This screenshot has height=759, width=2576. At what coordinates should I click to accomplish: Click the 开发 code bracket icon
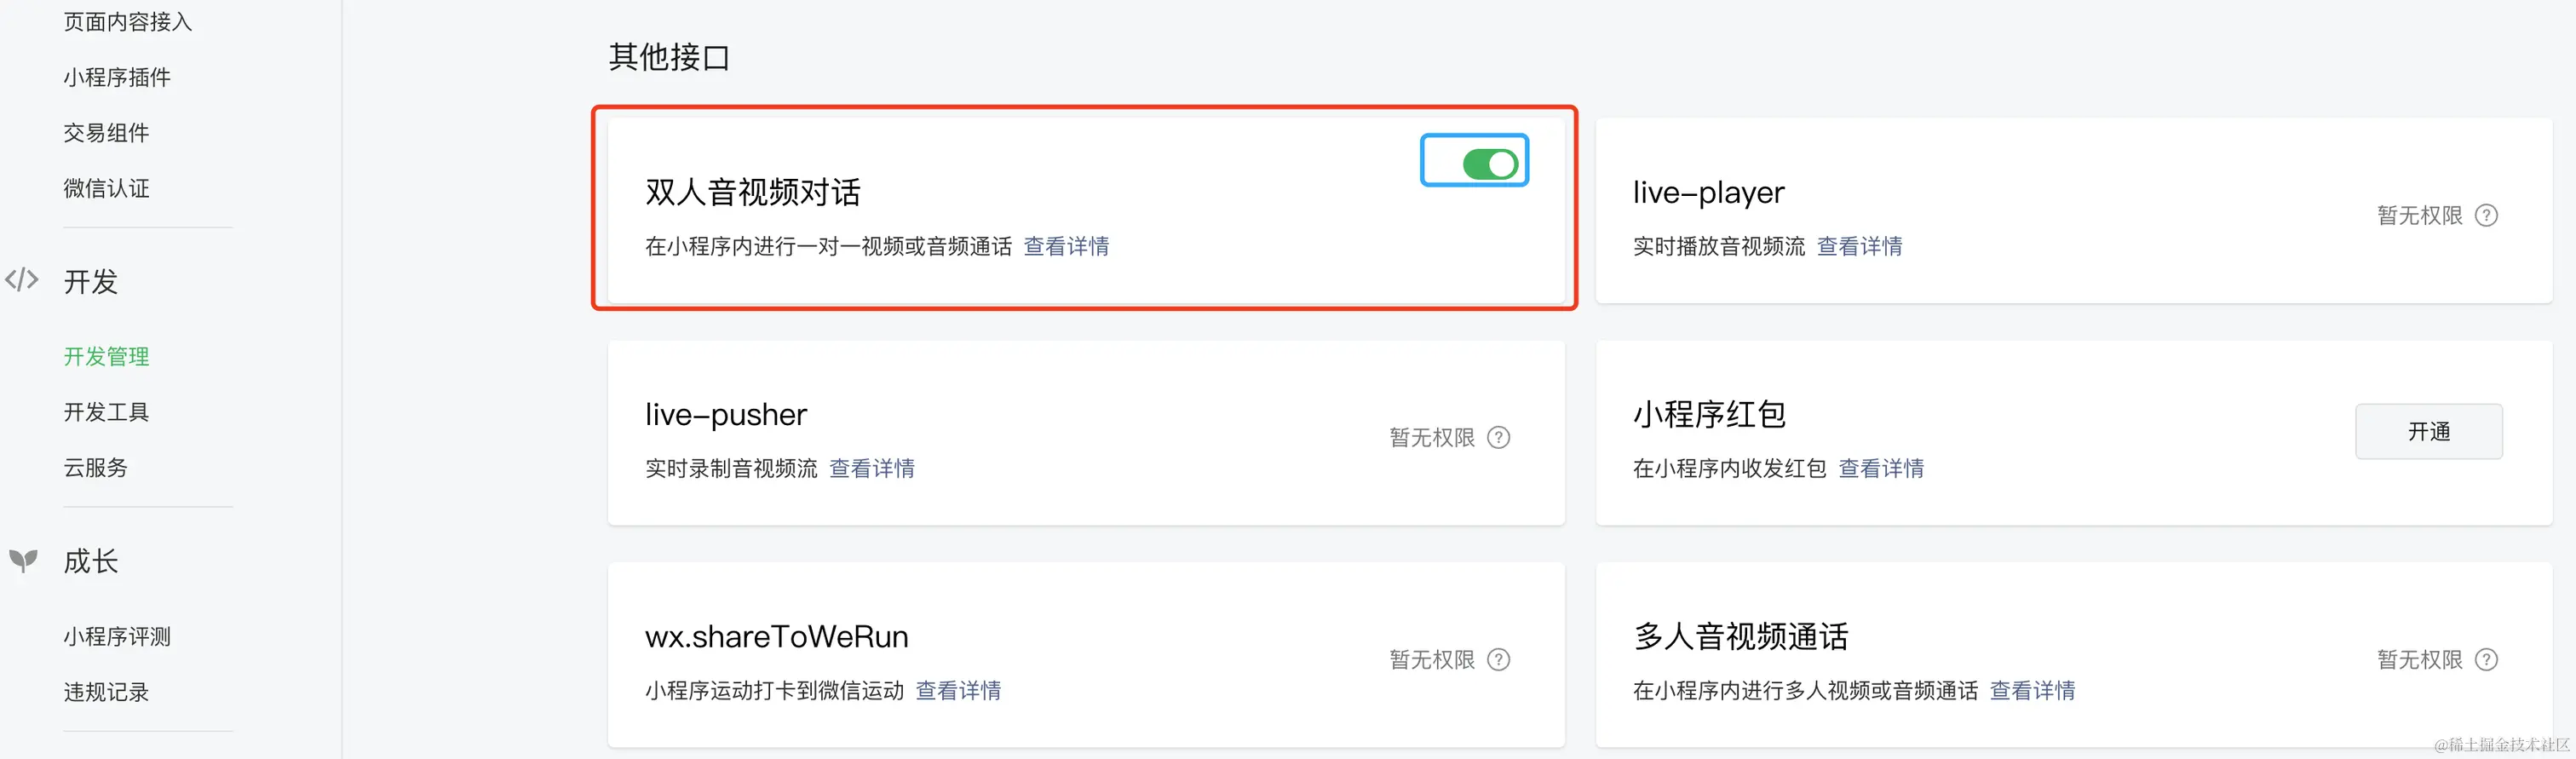(x=22, y=280)
